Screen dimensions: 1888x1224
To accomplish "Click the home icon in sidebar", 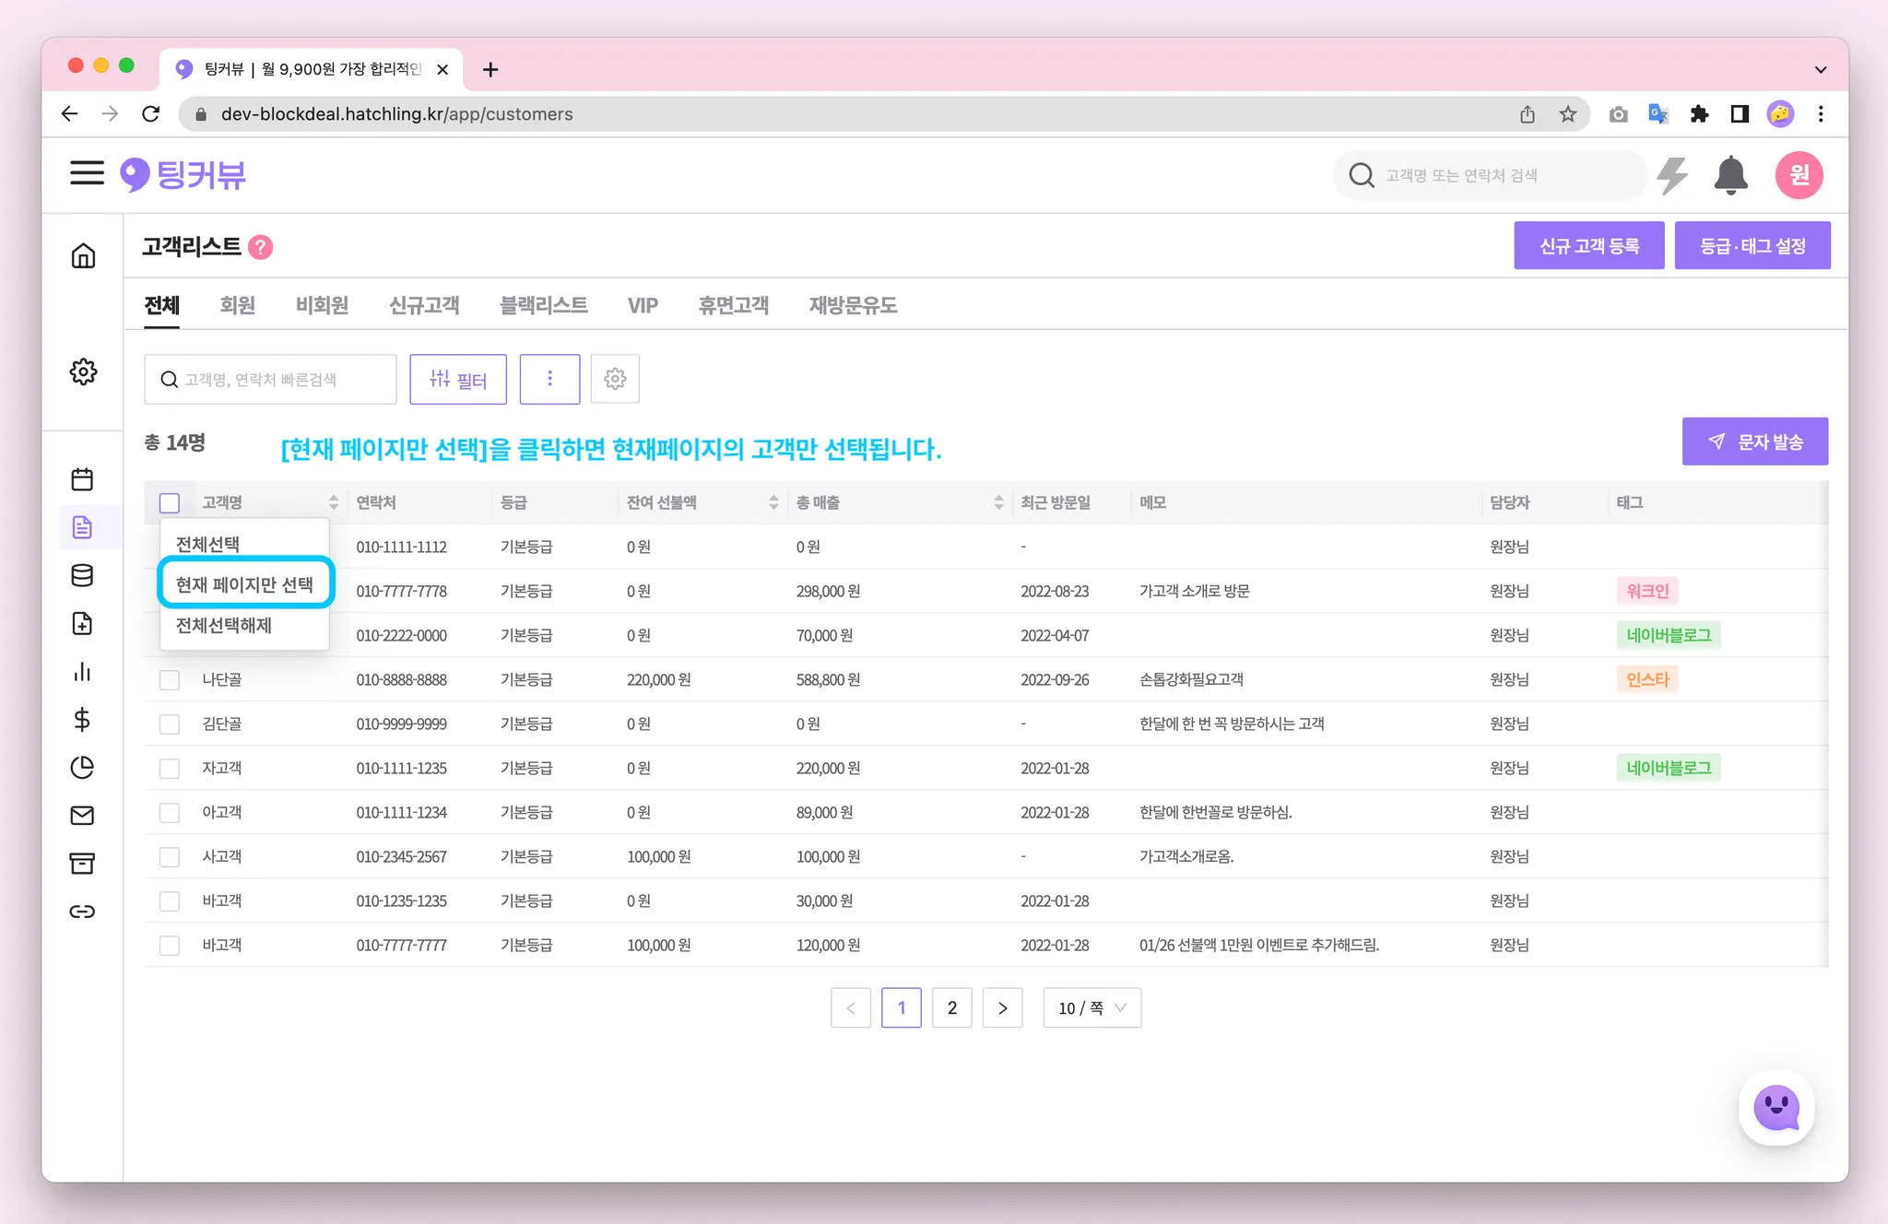I will [x=83, y=255].
